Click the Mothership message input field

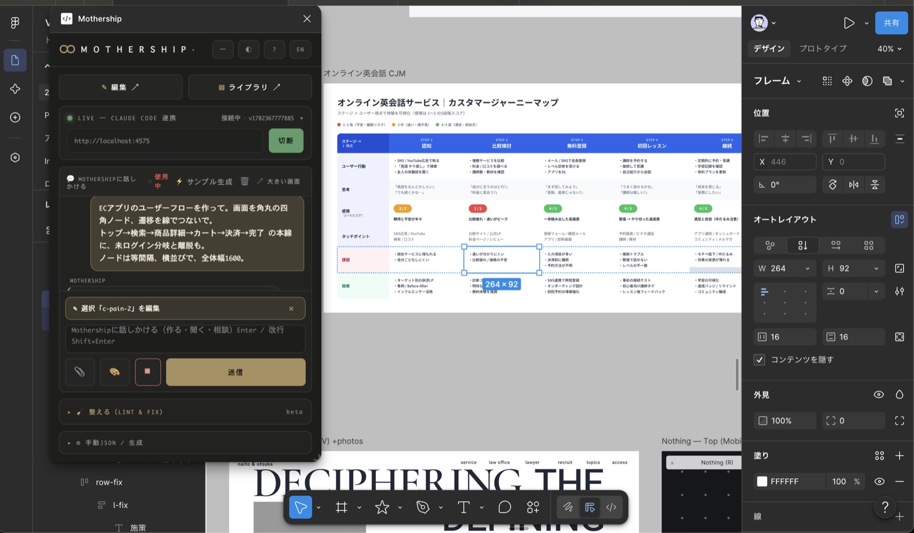185,338
